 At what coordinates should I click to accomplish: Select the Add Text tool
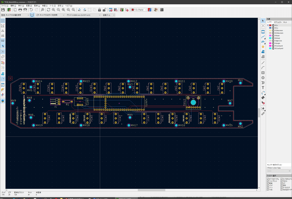coord(263,87)
